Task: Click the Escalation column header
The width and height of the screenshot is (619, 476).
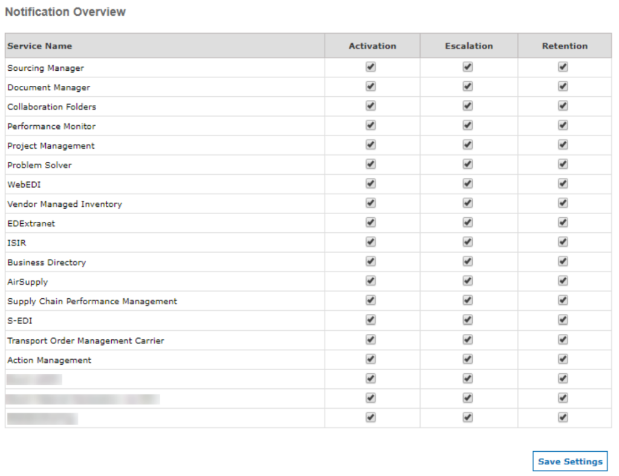Action: pos(468,46)
